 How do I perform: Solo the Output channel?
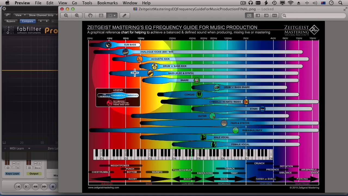pos(40,163)
